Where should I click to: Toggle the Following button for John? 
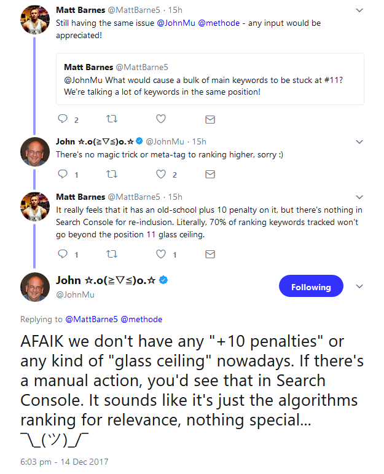[311, 286]
